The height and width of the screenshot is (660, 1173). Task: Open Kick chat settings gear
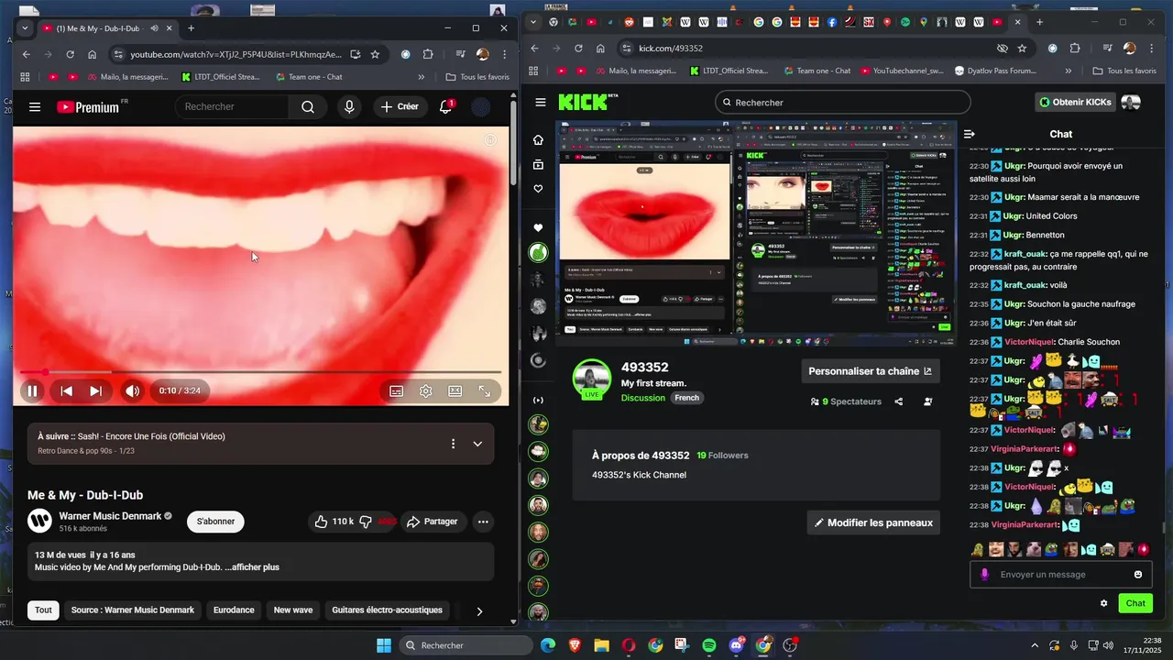(x=1103, y=603)
